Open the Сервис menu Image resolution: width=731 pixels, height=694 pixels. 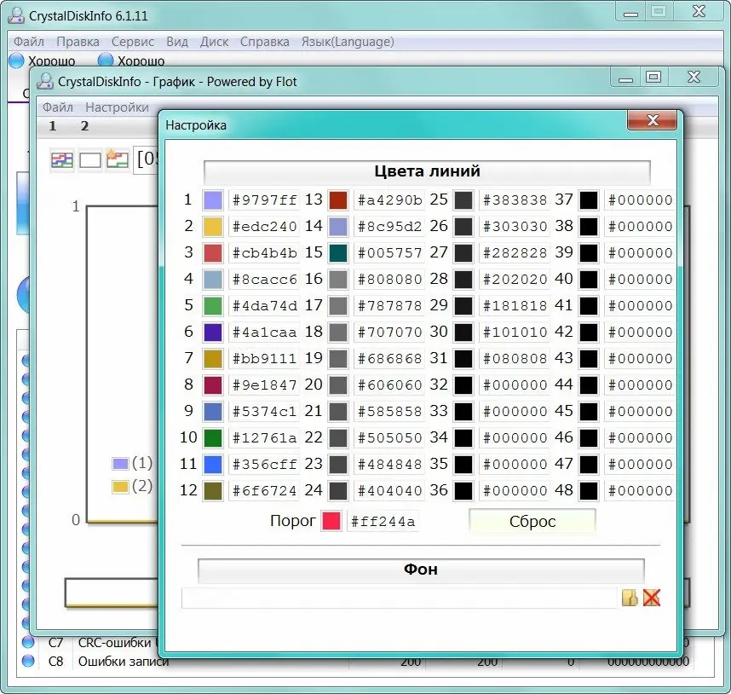(x=133, y=42)
